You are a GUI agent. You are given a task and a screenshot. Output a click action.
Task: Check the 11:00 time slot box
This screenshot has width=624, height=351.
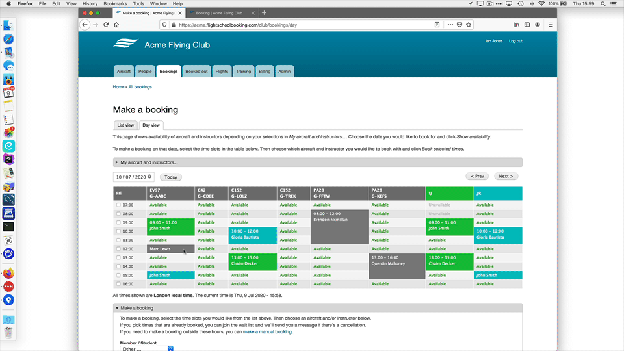point(118,240)
